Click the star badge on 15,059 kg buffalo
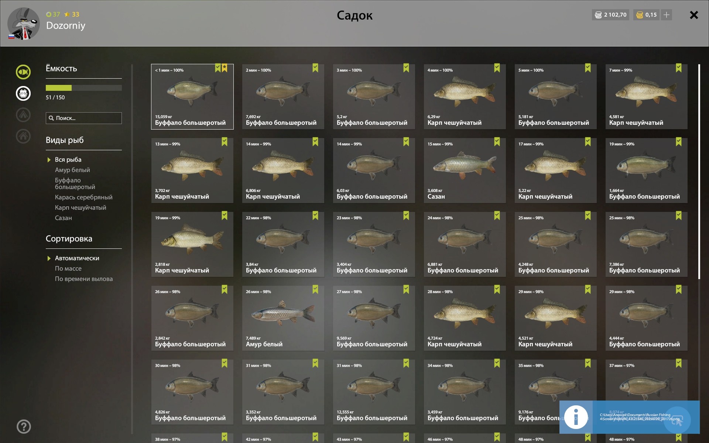The image size is (709, 443). point(225,68)
